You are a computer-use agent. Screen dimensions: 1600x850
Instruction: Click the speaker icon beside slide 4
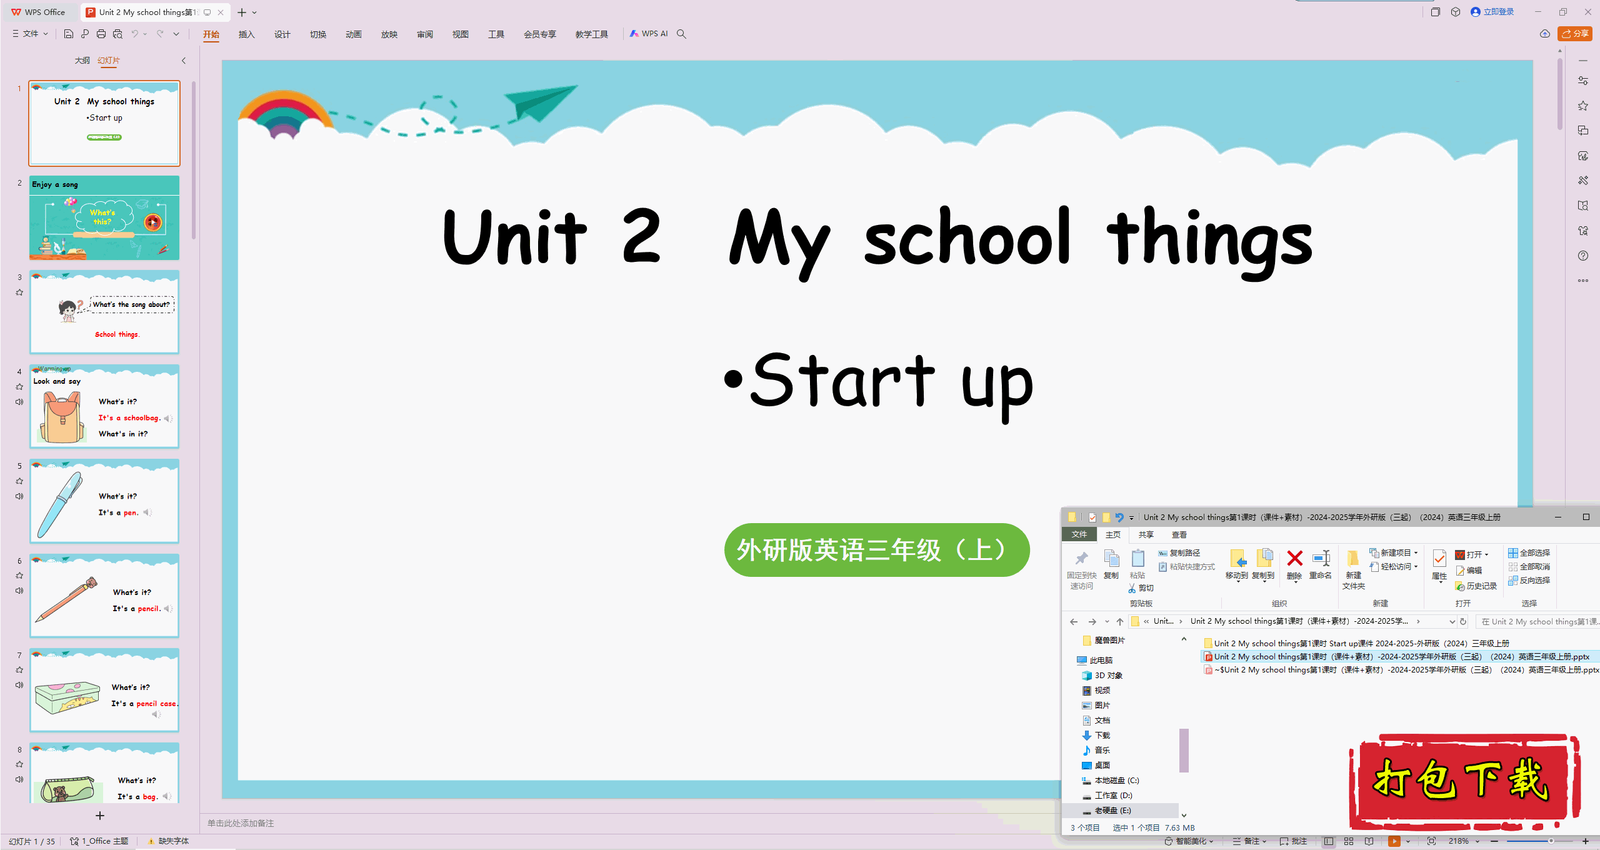[x=19, y=402]
